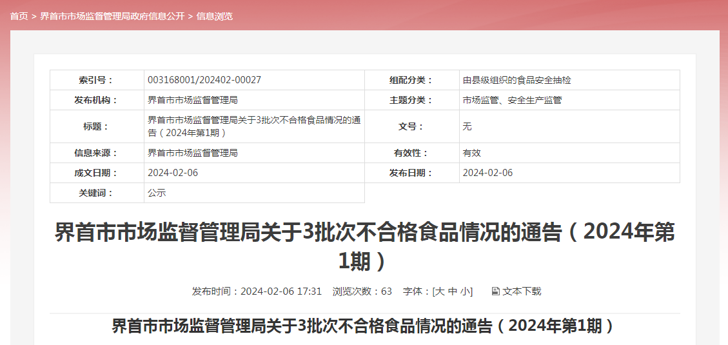Screen dimensions: 728x345
Task: Click the 主题分类 label cell
Action: tap(412, 100)
